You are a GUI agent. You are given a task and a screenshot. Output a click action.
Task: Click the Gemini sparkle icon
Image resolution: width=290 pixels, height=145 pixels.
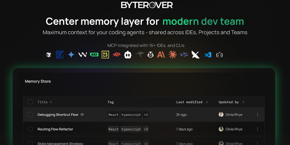click(71, 55)
